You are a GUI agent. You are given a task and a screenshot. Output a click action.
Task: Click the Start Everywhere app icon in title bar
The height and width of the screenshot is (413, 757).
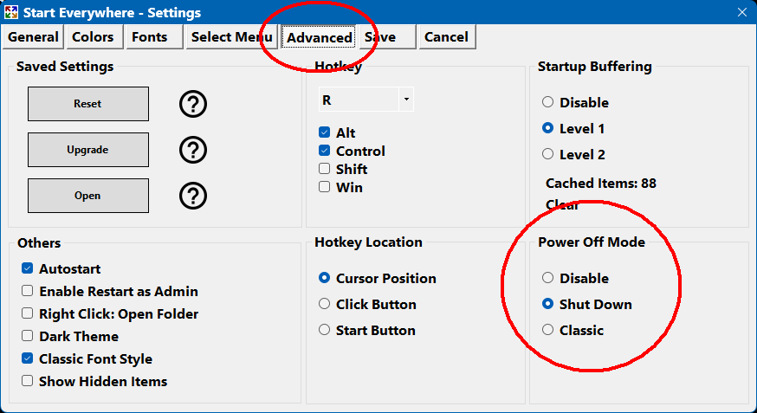(x=12, y=13)
